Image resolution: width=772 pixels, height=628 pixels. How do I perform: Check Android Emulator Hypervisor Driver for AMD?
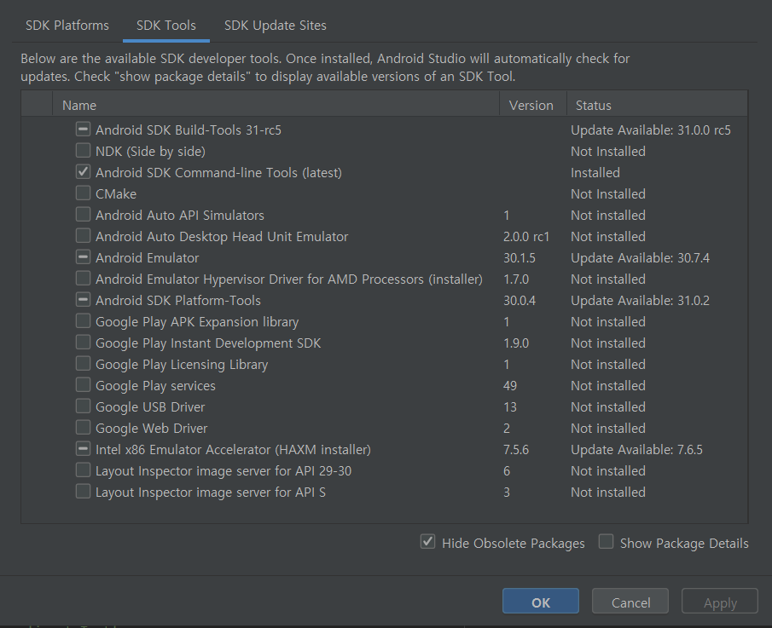[x=84, y=279]
